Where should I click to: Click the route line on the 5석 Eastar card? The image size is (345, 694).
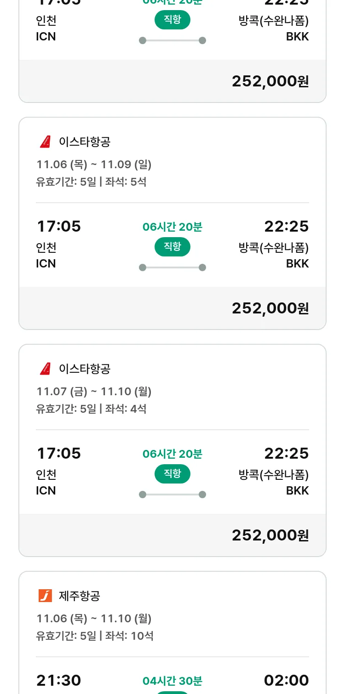pos(172,267)
